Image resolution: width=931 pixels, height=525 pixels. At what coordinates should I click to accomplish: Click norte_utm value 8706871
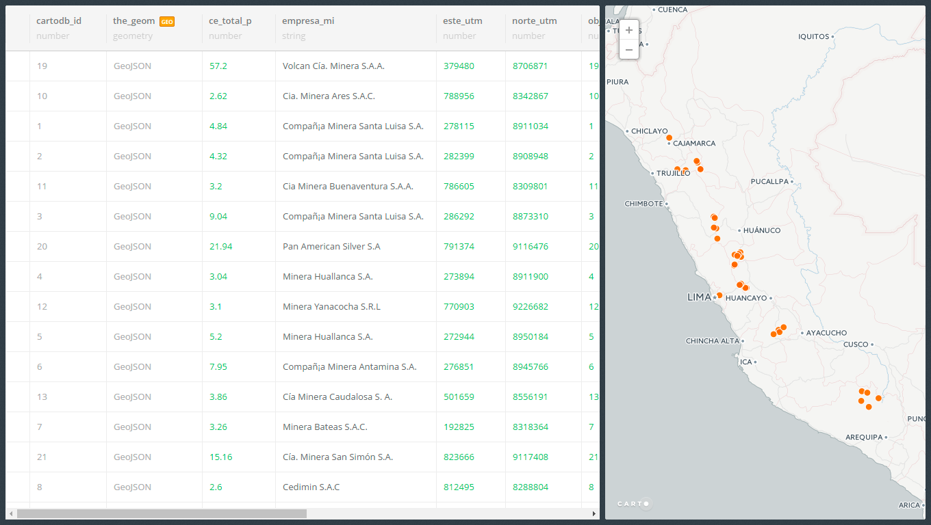coord(531,66)
